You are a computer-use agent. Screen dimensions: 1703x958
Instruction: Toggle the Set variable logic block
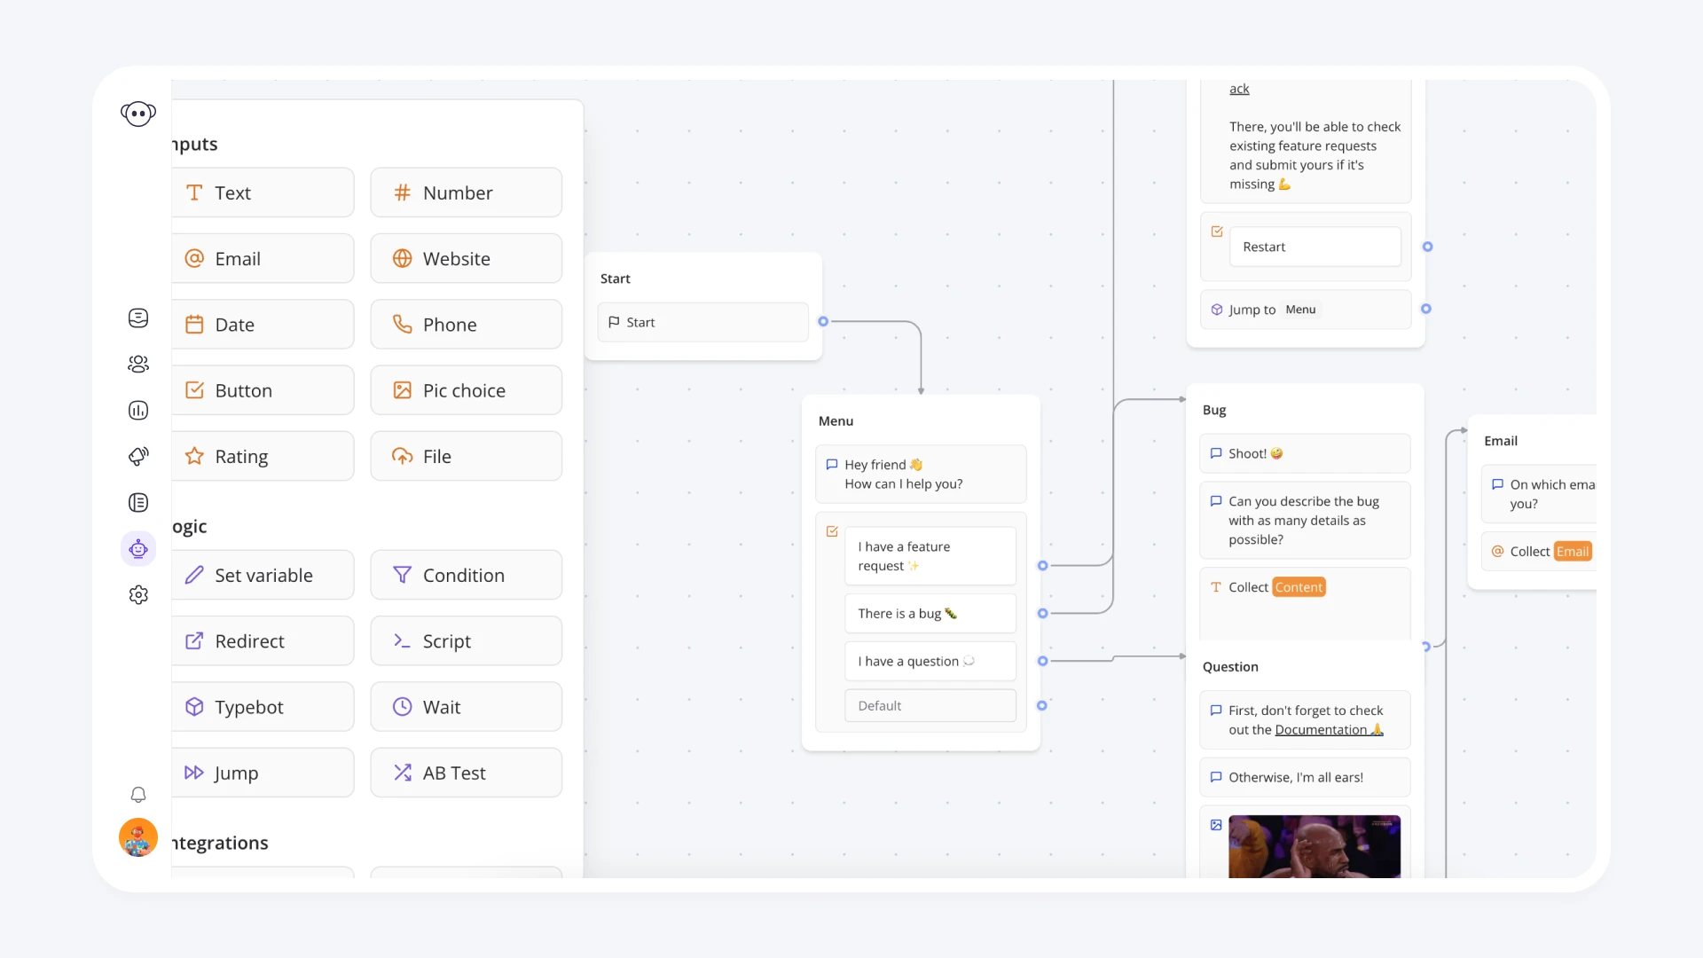coord(263,574)
